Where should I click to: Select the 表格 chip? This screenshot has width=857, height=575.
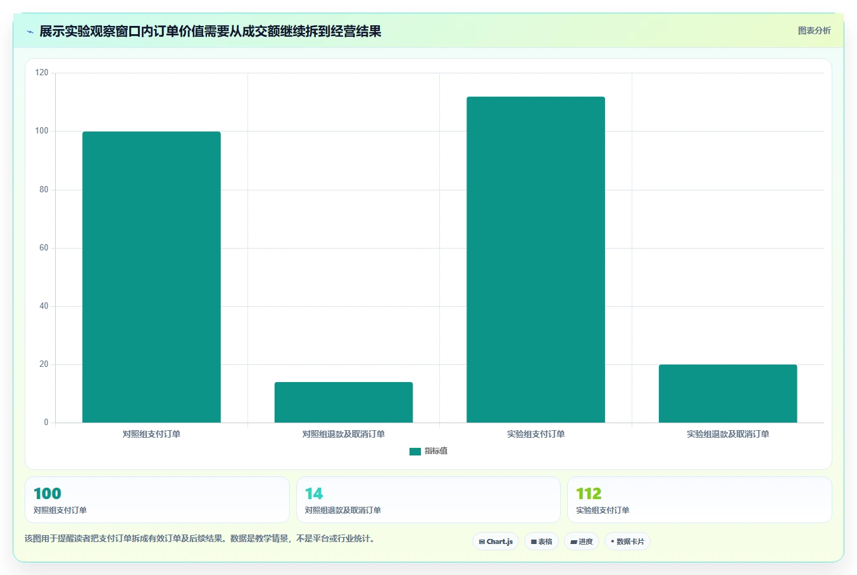pos(541,541)
